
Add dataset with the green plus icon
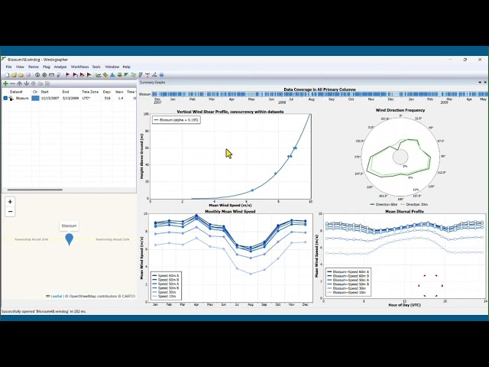pyautogui.click(x=5, y=83)
